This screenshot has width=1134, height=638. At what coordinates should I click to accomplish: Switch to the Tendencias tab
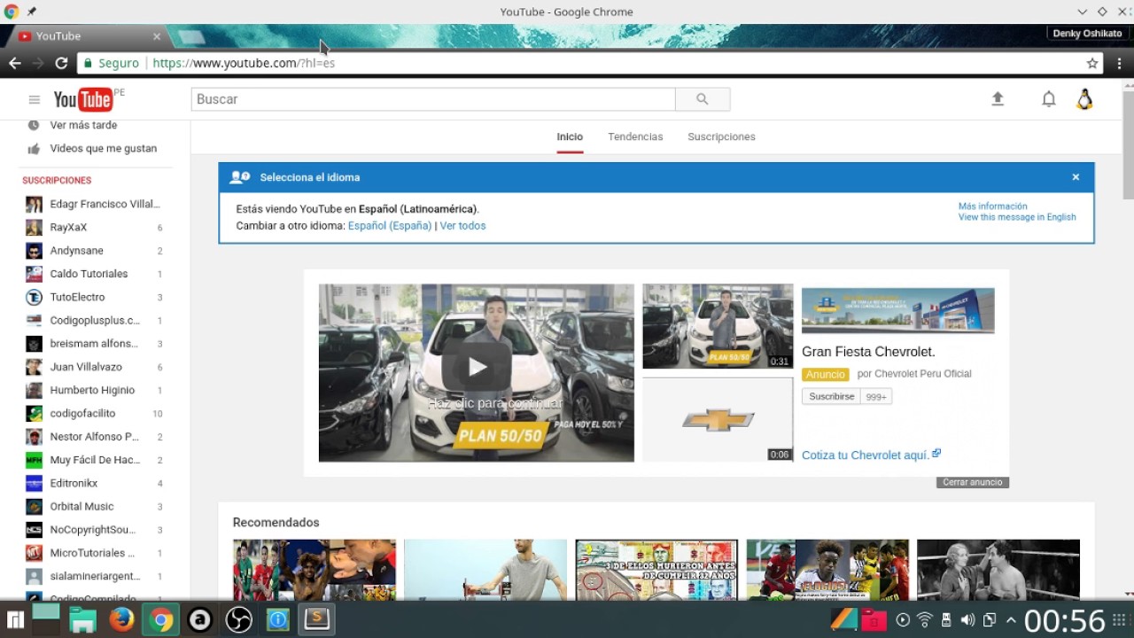635,136
